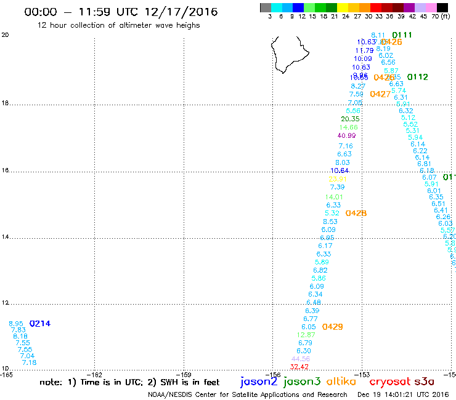456x400 pixels.
Task: Click the orange track label '0429'
Action: tap(332, 327)
